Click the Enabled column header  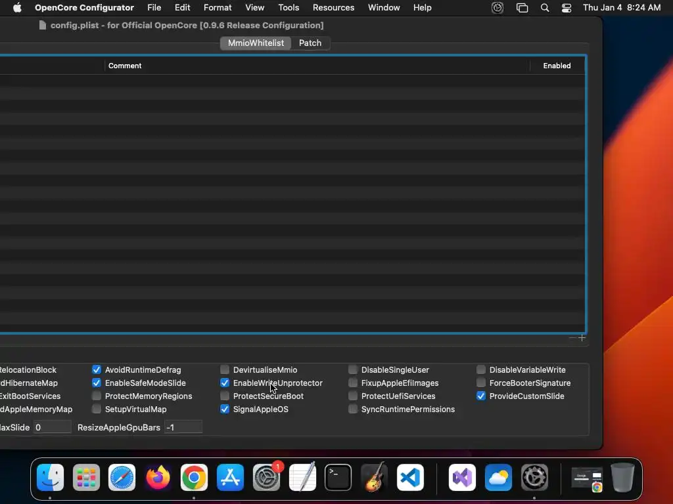557,66
